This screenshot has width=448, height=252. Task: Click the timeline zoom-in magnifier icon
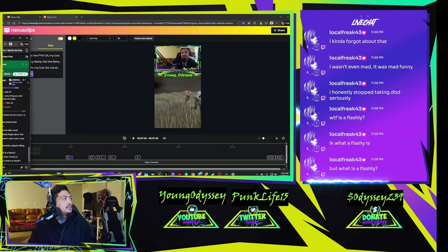tap(276, 138)
